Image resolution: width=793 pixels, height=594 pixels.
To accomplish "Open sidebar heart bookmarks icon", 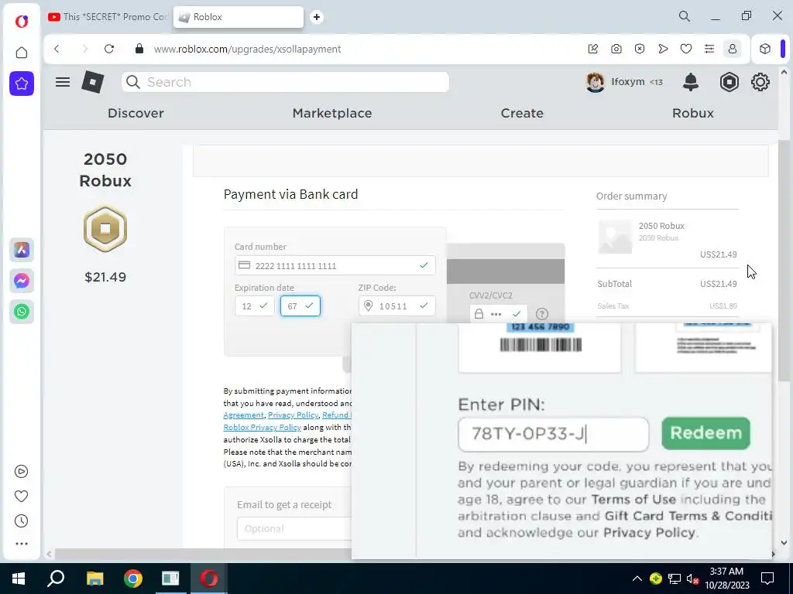I will (x=21, y=496).
